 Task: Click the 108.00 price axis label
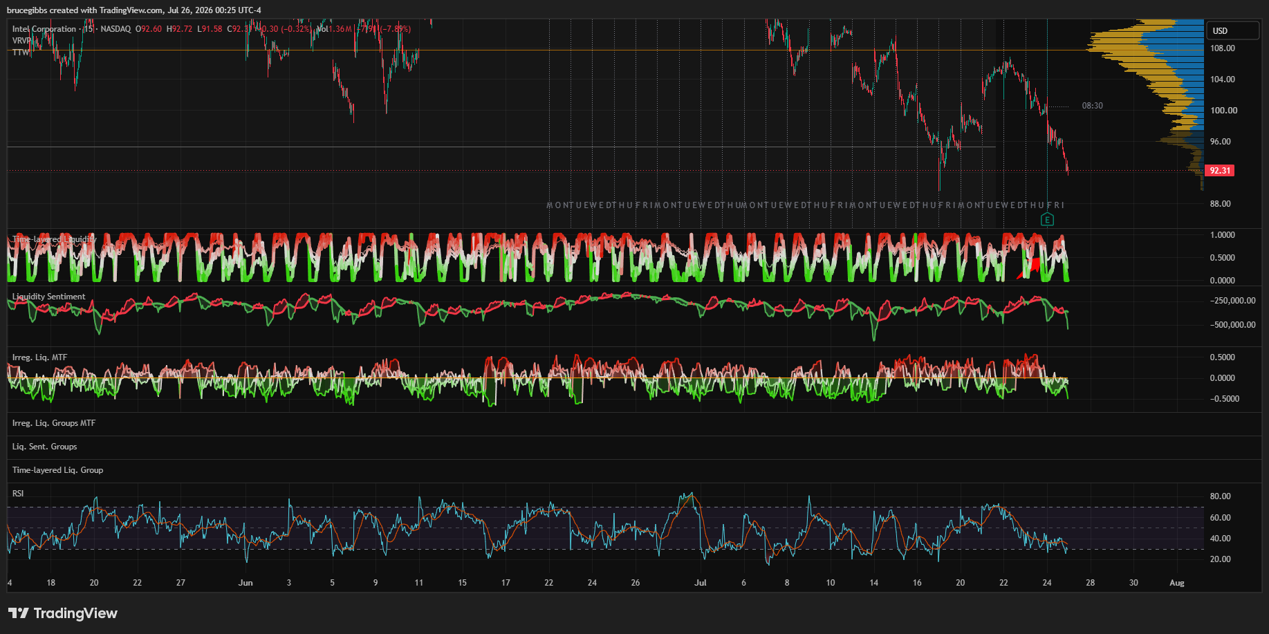(x=1223, y=48)
